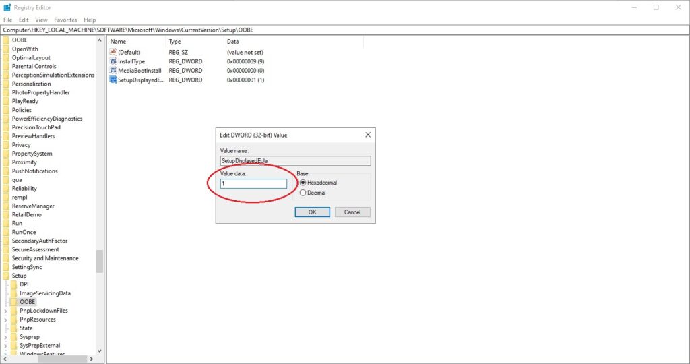
Task: Open the Edit menu
Action: click(x=24, y=20)
